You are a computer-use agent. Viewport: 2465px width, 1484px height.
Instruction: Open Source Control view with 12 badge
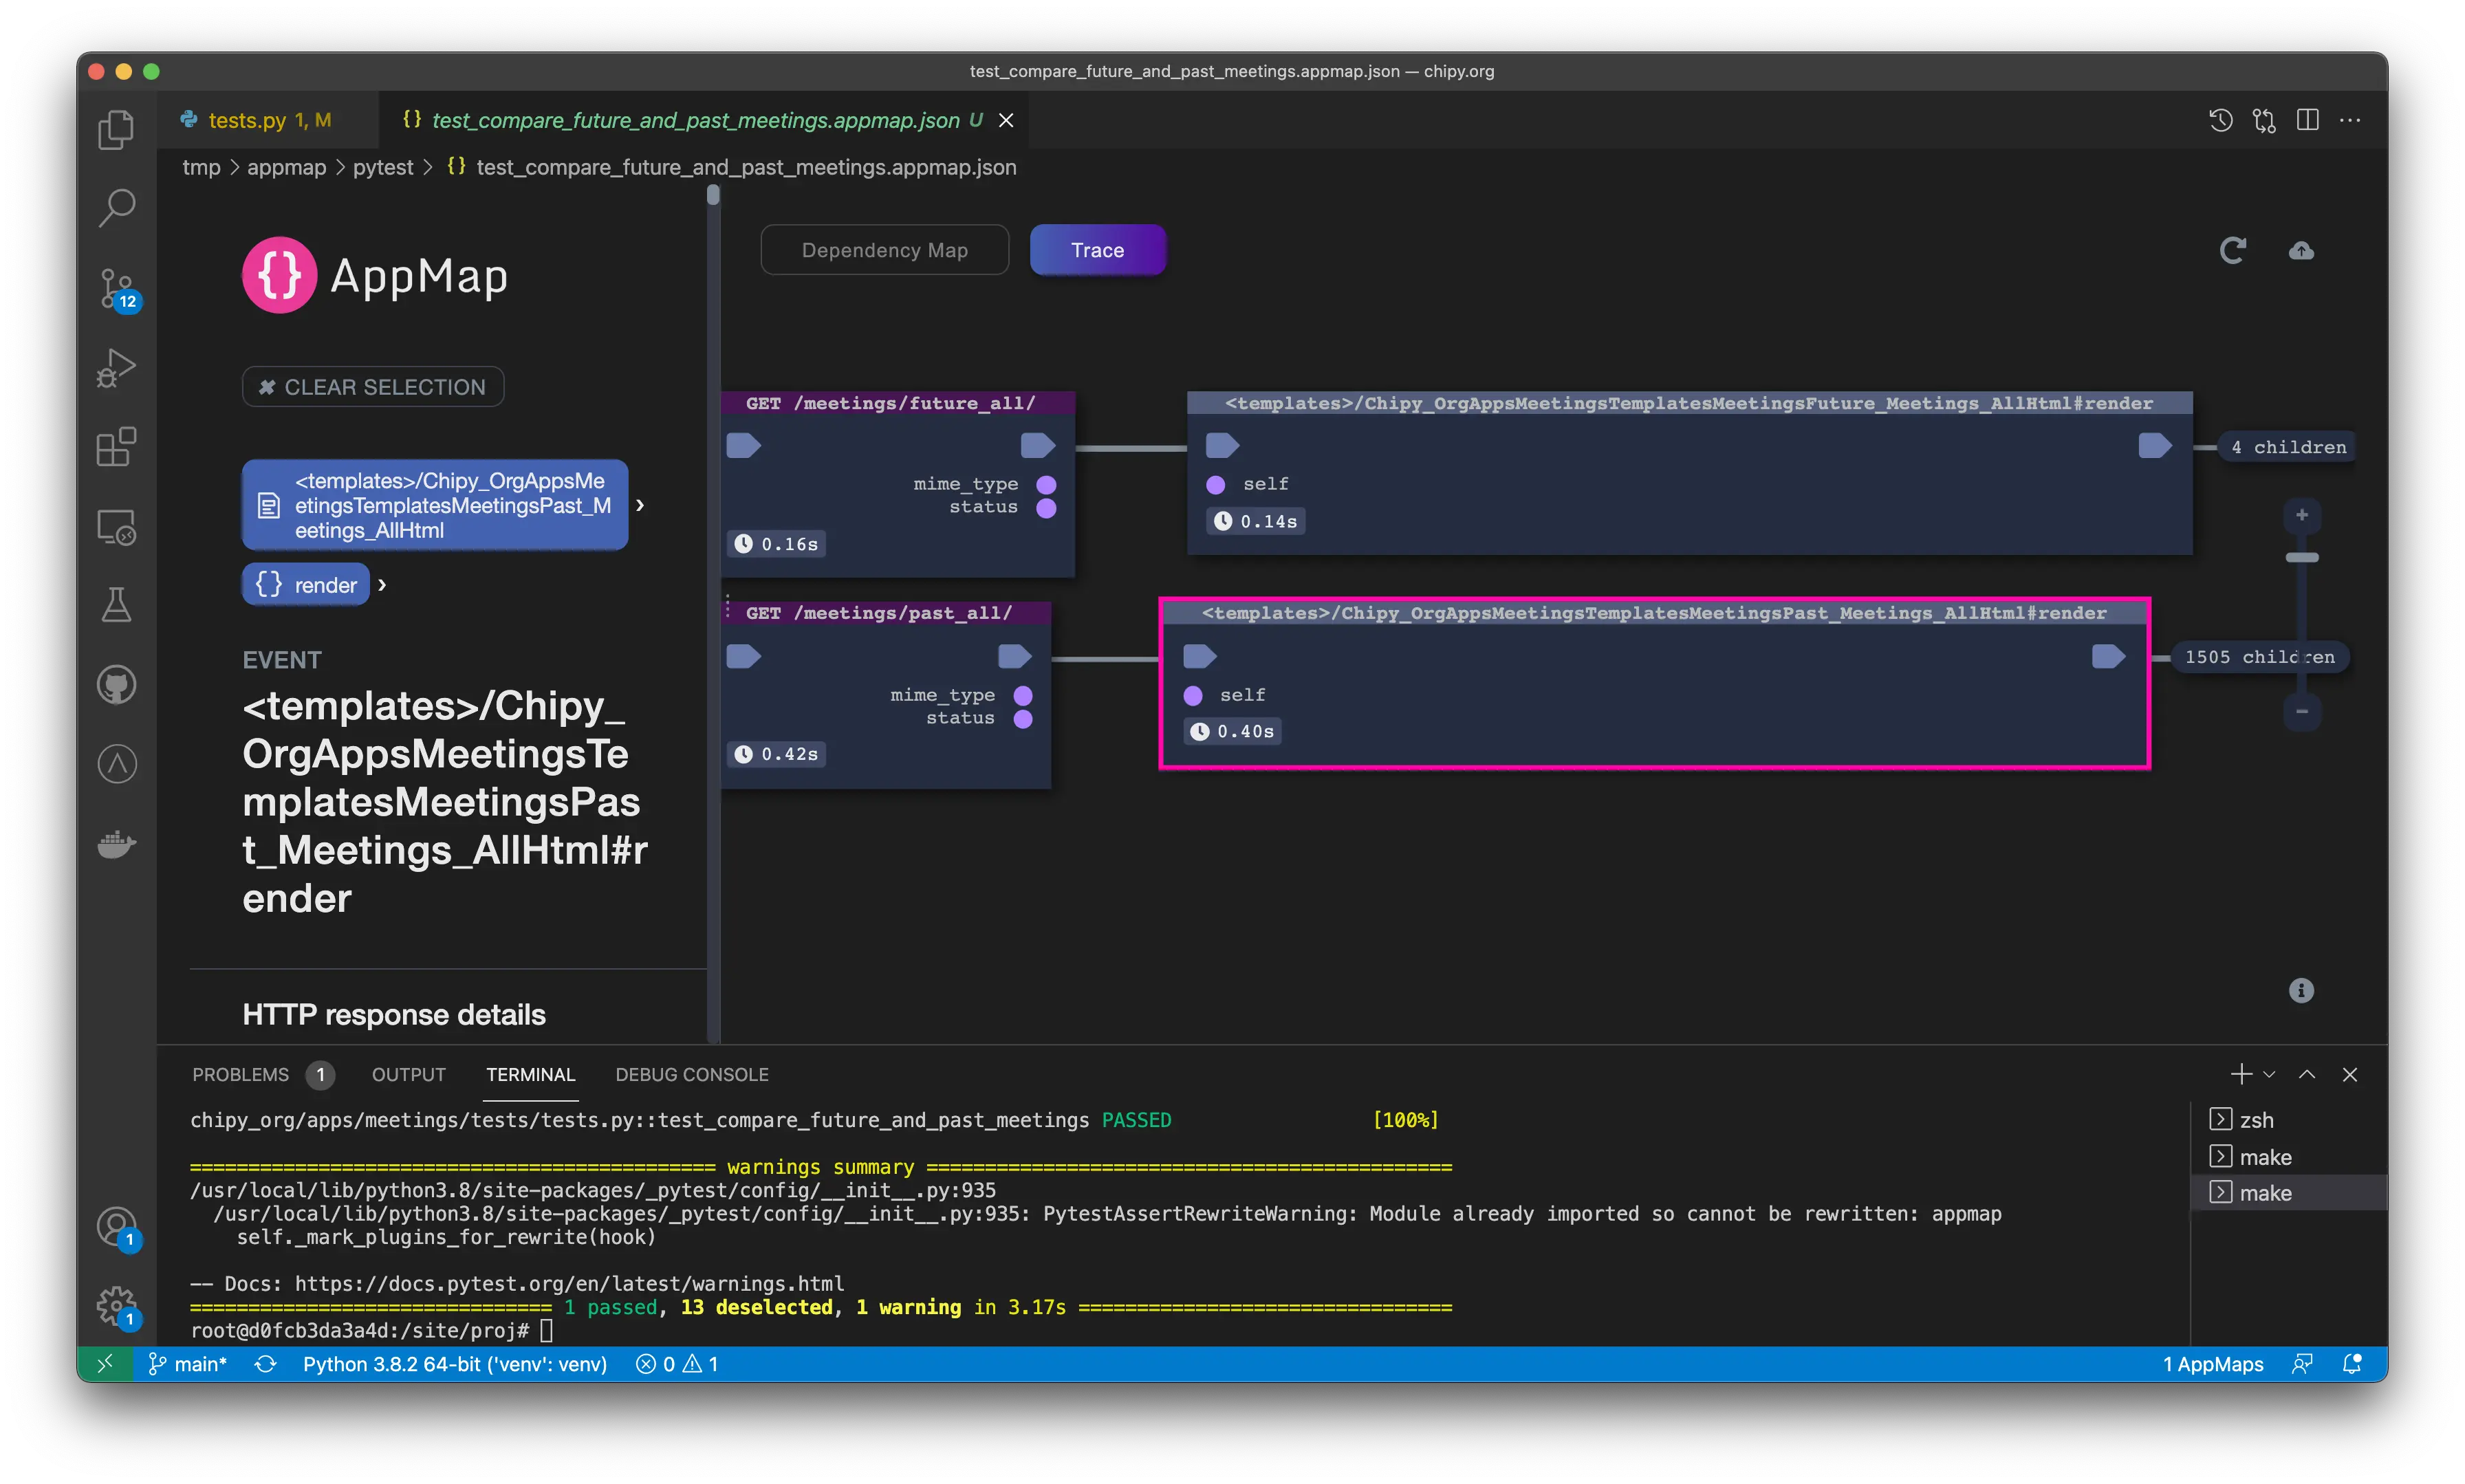(118, 289)
